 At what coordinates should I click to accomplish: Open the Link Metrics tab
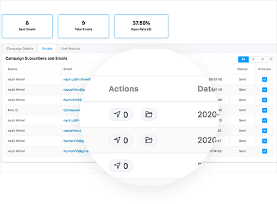coord(71,48)
